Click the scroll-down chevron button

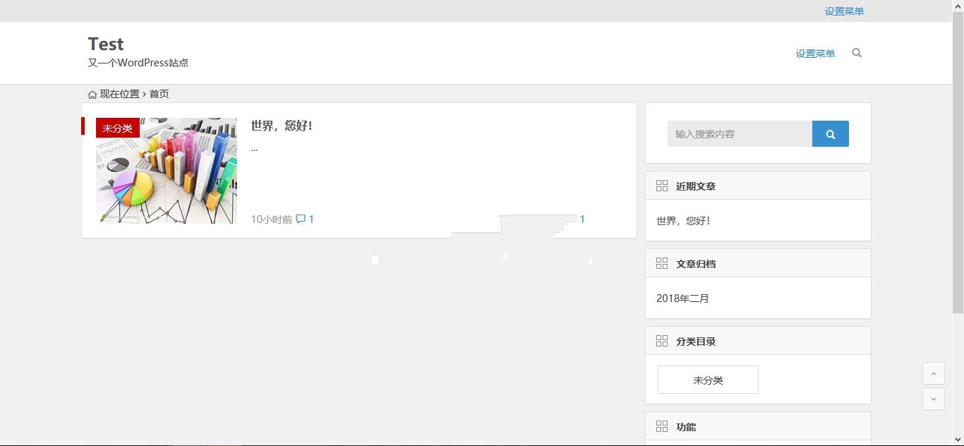[933, 399]
